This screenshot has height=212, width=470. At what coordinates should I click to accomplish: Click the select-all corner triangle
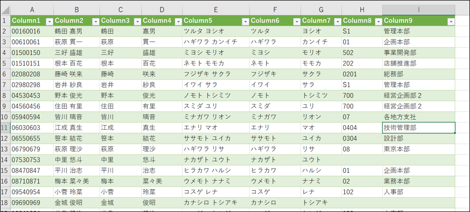[x=5, y=10]
